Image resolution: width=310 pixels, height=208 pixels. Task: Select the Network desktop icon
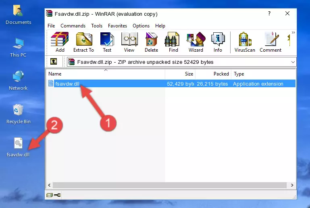click(x=18, y=80)
